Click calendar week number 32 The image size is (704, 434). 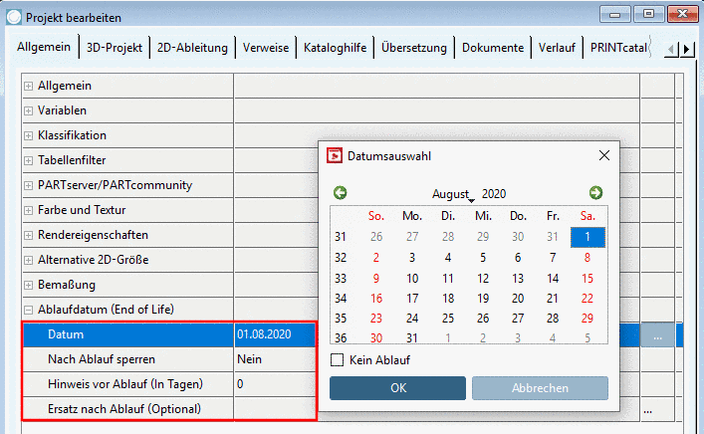coord(341,258)
